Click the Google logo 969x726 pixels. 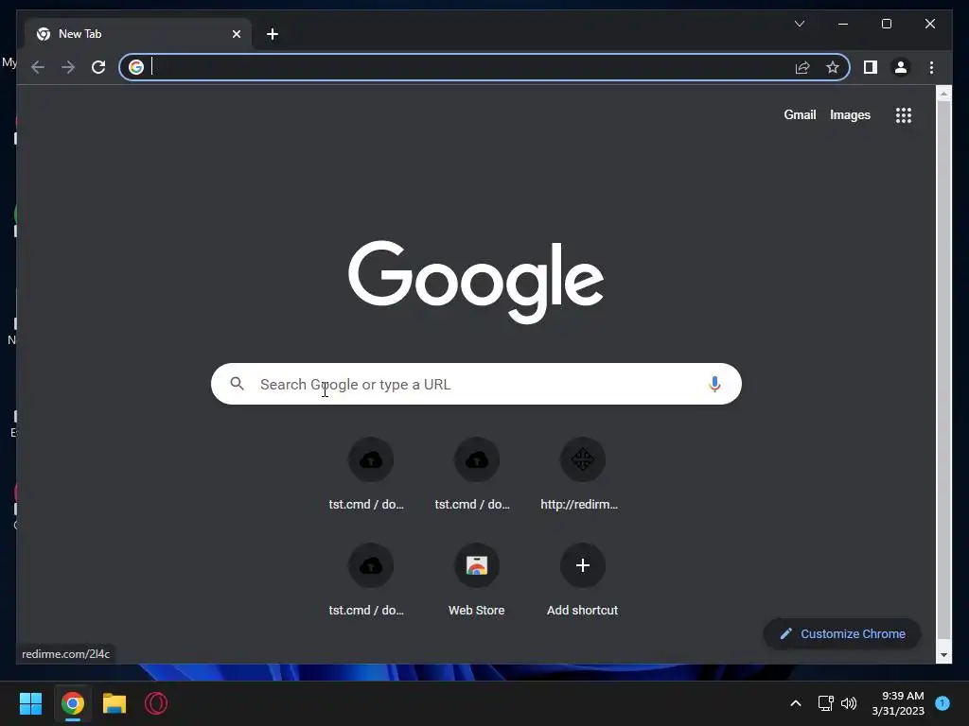(476, 282)
